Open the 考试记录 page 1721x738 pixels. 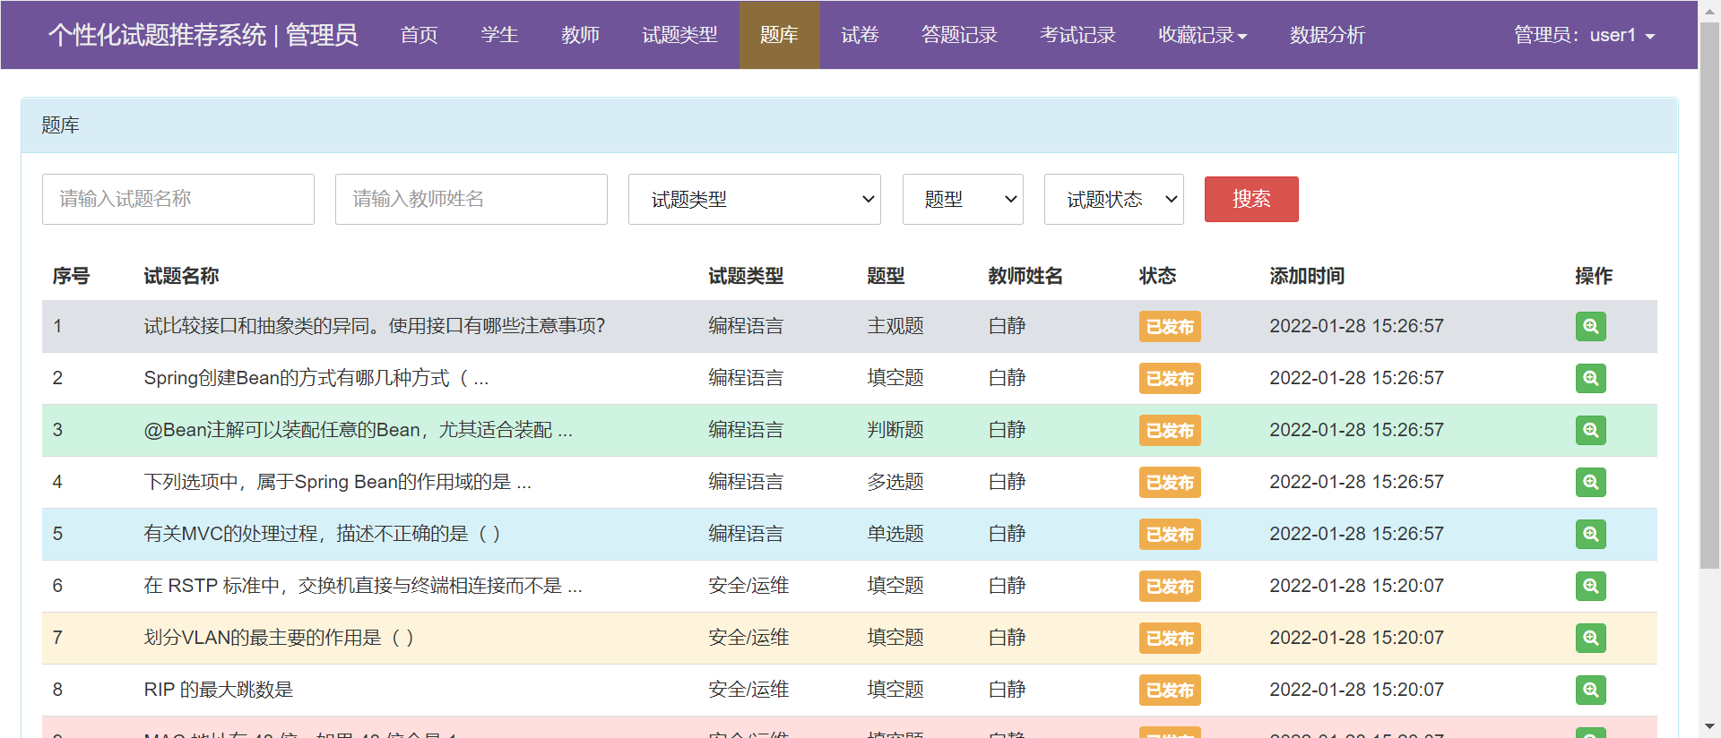1077,35
